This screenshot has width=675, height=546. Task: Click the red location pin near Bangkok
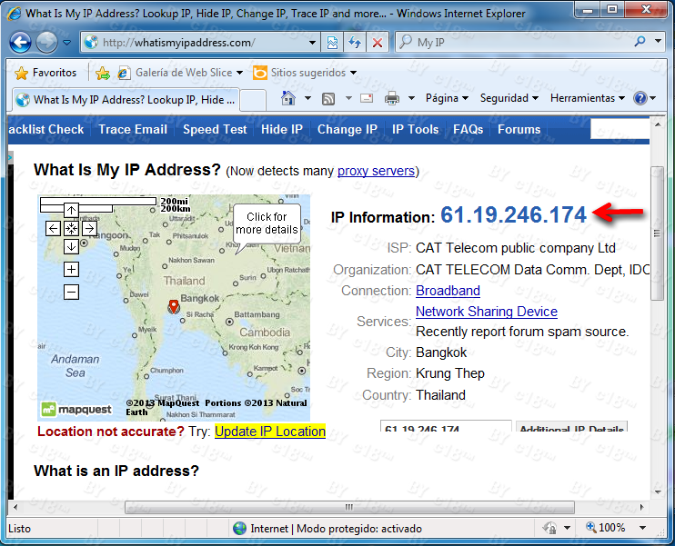click(174, 306)
